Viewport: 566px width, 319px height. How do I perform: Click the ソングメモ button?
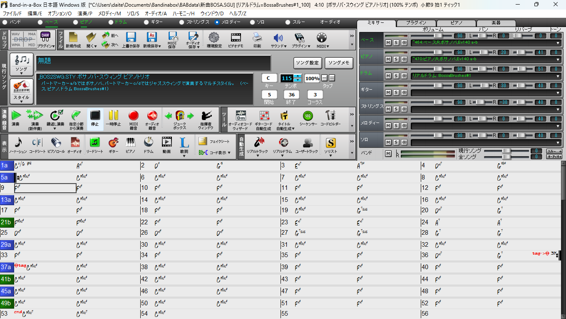(339, 63)
